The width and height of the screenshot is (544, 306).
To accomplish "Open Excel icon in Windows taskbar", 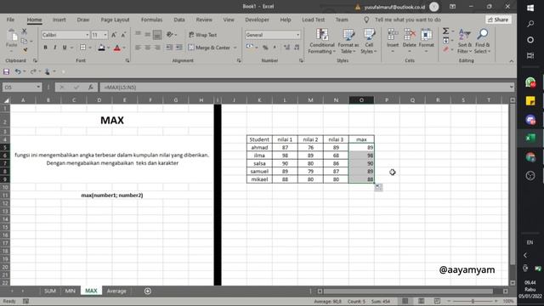I will point(530,138).
